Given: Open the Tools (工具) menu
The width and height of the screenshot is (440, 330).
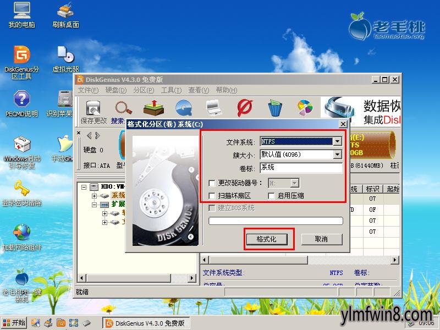Looking at the screenshot, I should tap(171, 90).
